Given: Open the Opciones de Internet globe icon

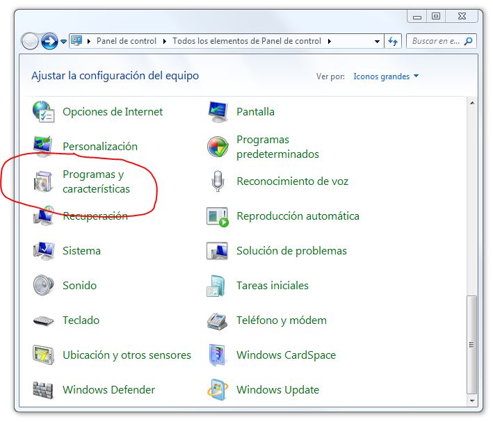Looking at the screenshot, I should point(43,112).
